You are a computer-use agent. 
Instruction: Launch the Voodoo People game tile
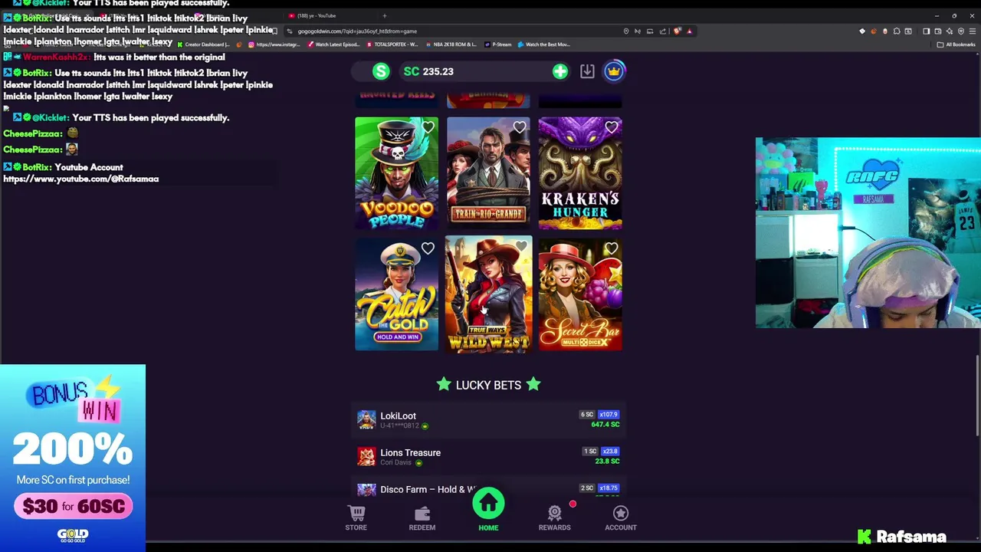[396, 173]
